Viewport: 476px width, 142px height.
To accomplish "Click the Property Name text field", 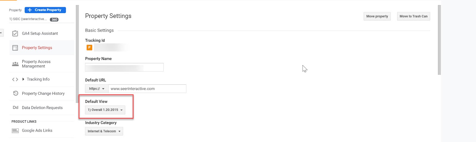I will click(x=124, y=67).
